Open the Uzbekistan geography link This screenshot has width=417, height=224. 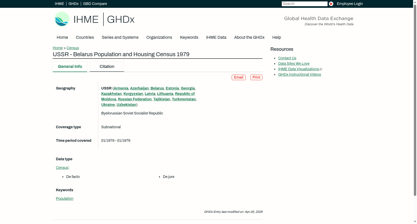126,105
